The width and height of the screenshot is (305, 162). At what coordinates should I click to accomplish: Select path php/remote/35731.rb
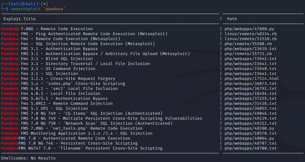click(x=248, y=54)
